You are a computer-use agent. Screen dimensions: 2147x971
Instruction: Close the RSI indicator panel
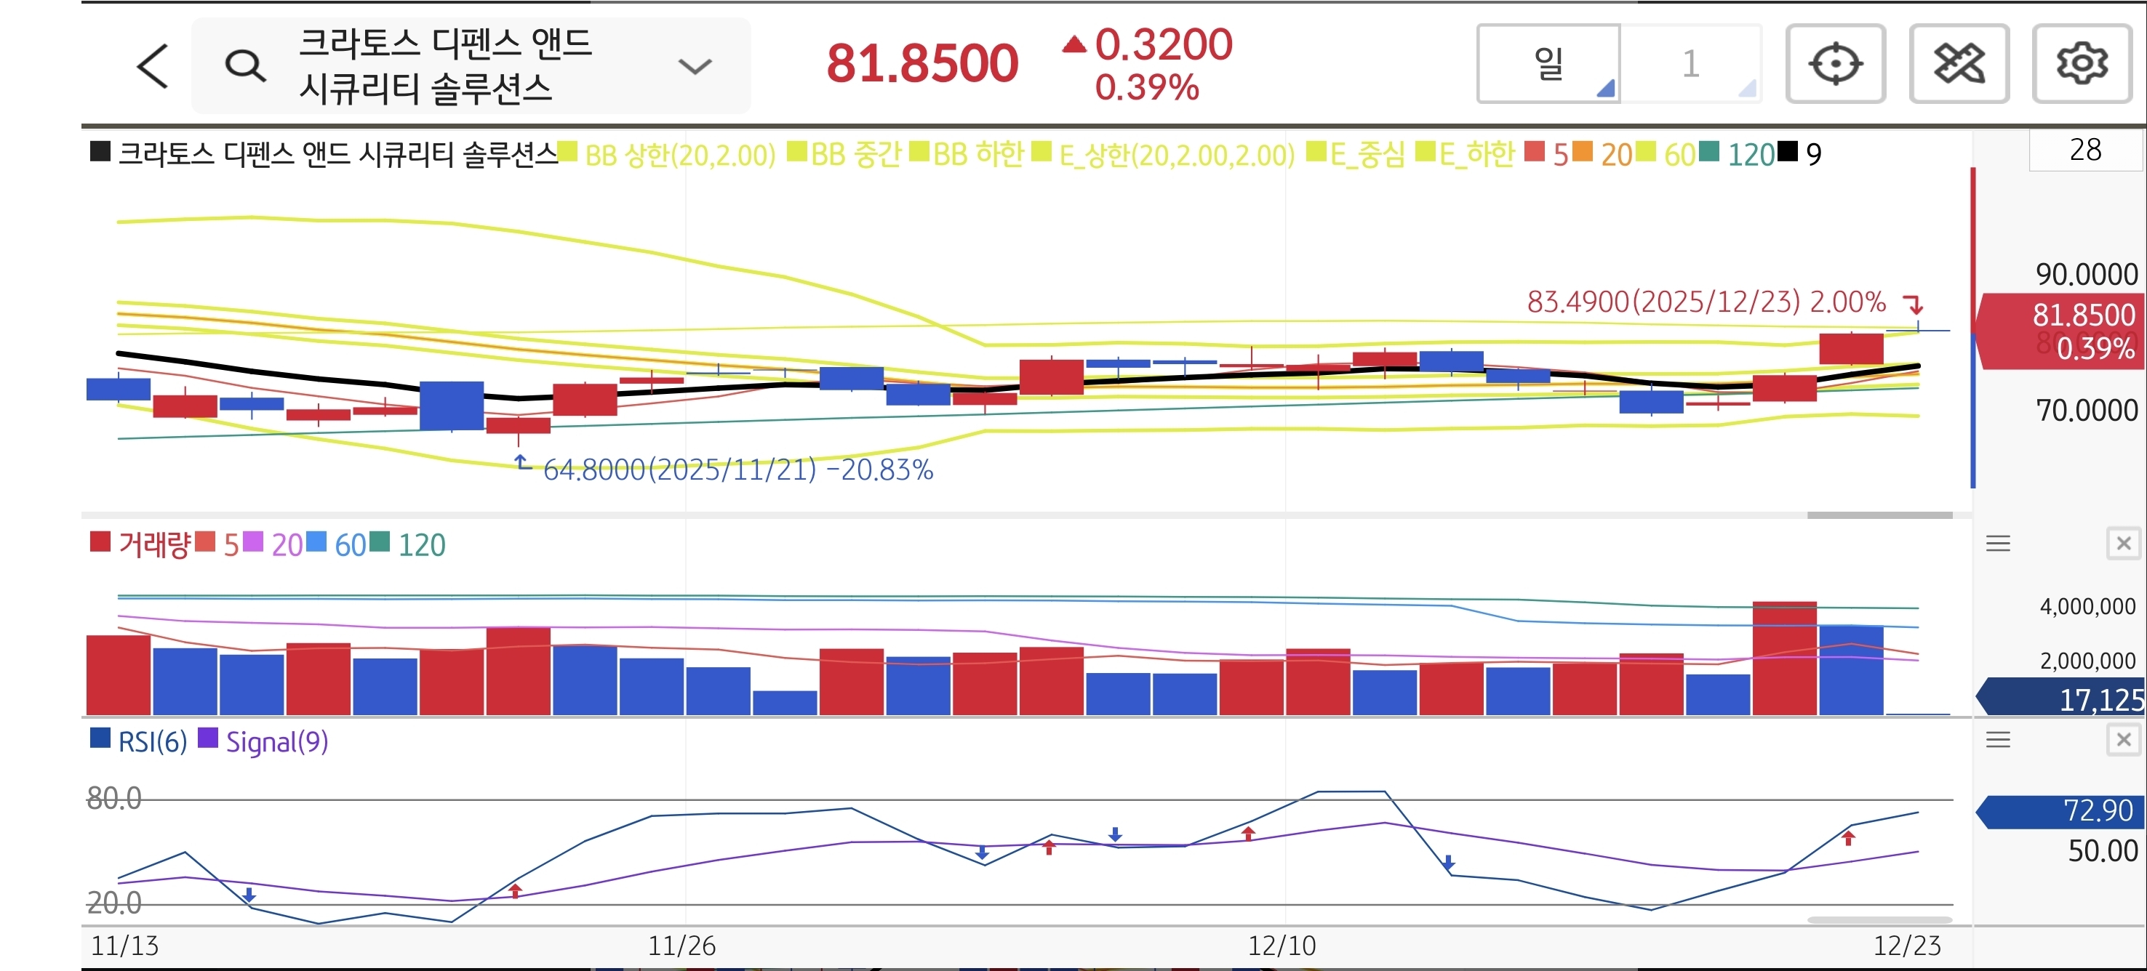2123,739
